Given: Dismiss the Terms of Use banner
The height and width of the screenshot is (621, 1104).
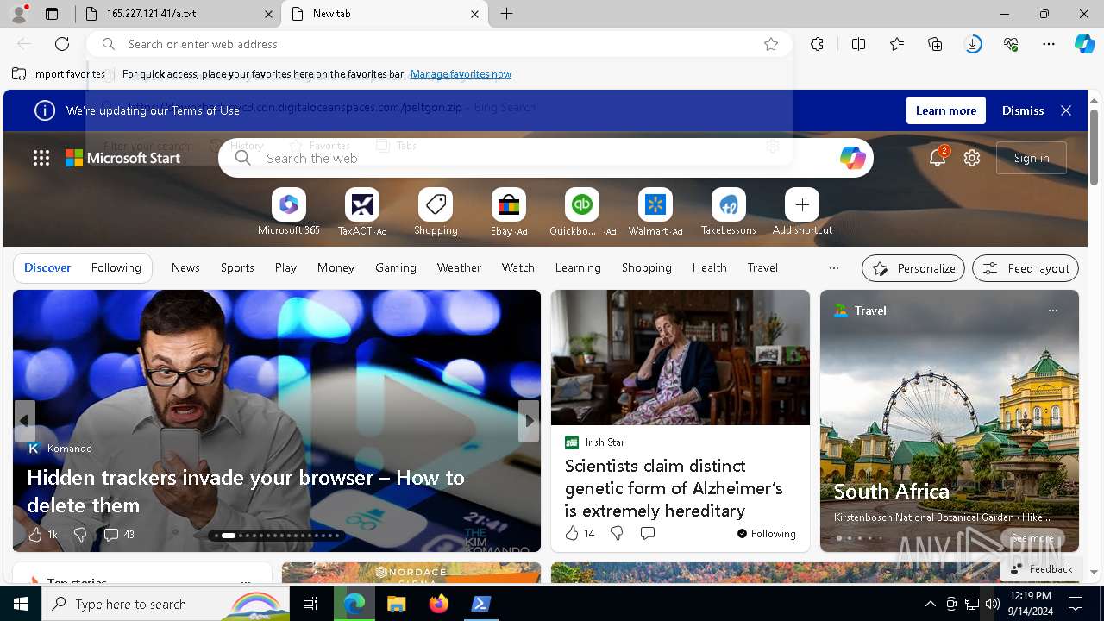Looking at the screenshot, I should click(1023, 110).
